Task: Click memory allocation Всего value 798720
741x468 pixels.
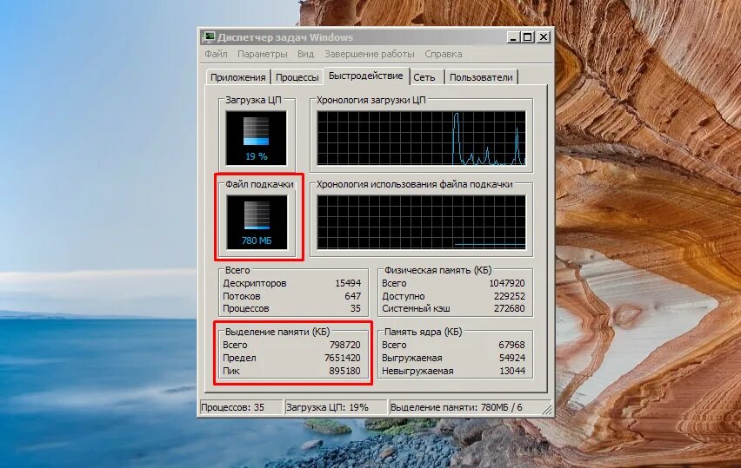Action: [x=345, y=345]
